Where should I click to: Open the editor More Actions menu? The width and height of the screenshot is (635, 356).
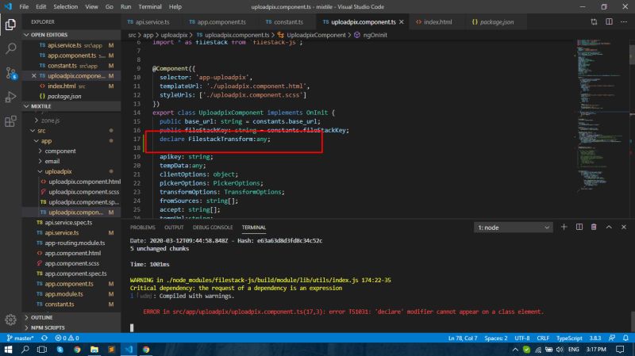click(624, 22)
